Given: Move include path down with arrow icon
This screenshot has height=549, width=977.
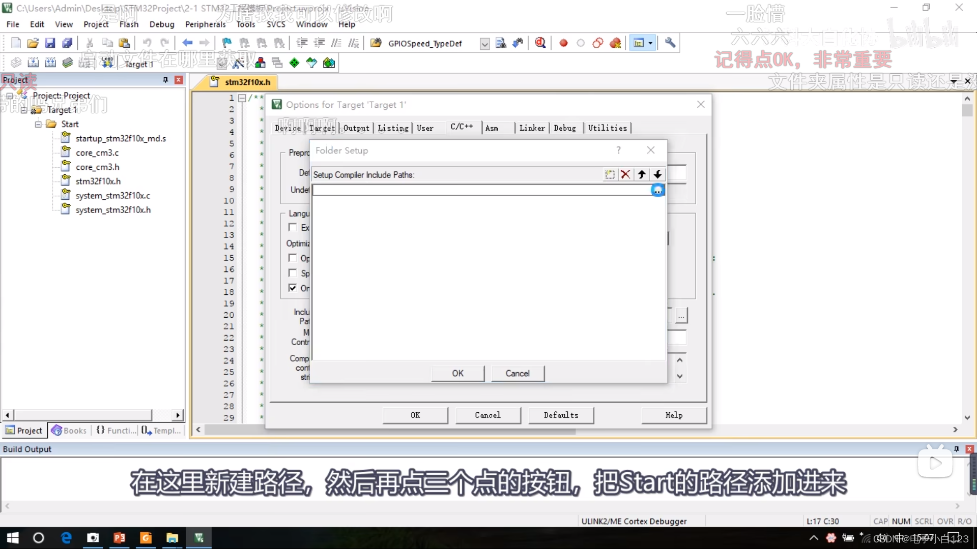Looking at the screenshot, I should (x=657, y=174).
